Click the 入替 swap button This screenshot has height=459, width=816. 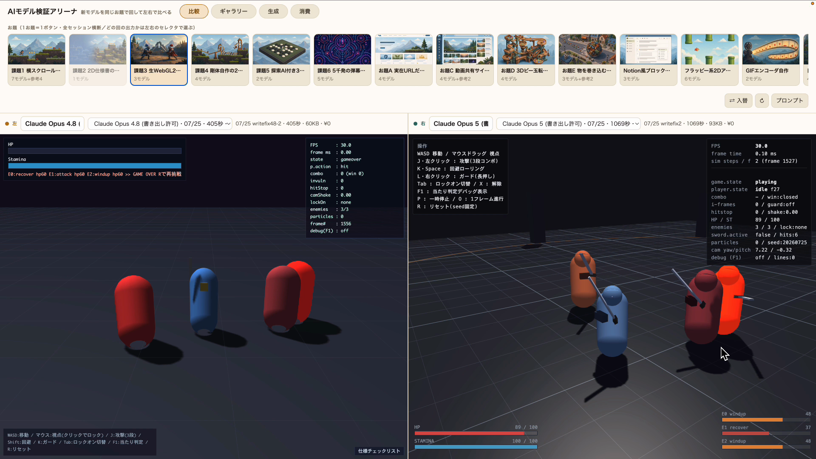[x=738, y=101]
